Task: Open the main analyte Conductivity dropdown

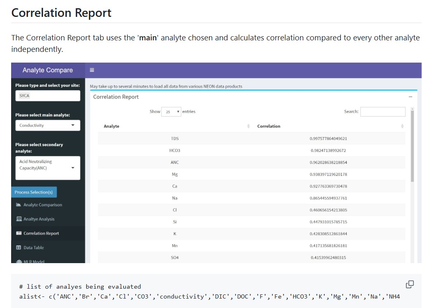Action: point(48,125)
